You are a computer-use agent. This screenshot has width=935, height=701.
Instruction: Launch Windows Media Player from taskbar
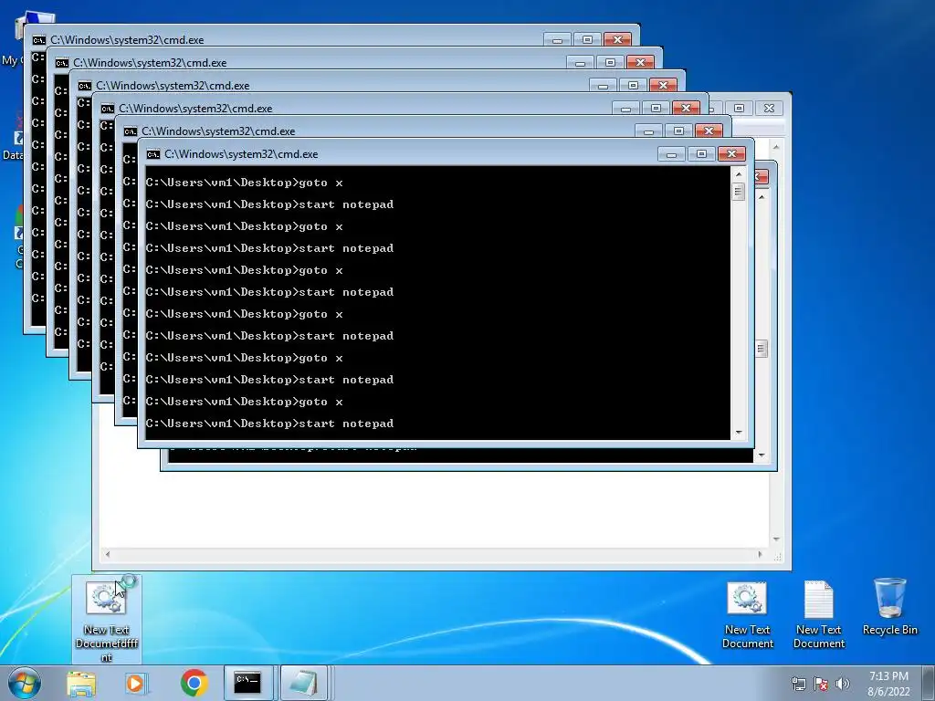[x=137, y=684]
